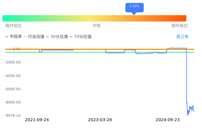
Task: Click the blue line's lowest point at far right
Action: click(x=188, y=115)
